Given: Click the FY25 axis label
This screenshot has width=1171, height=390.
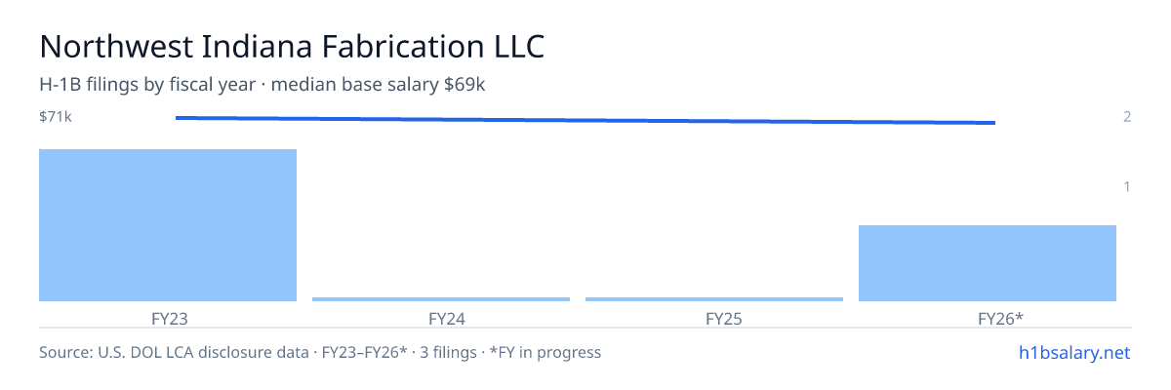Looking at the screenshot, I should pyautogui.click(x=714, y=319).
